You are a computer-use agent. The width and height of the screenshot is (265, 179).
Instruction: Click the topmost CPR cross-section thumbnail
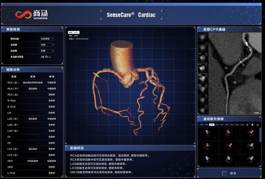202,37
